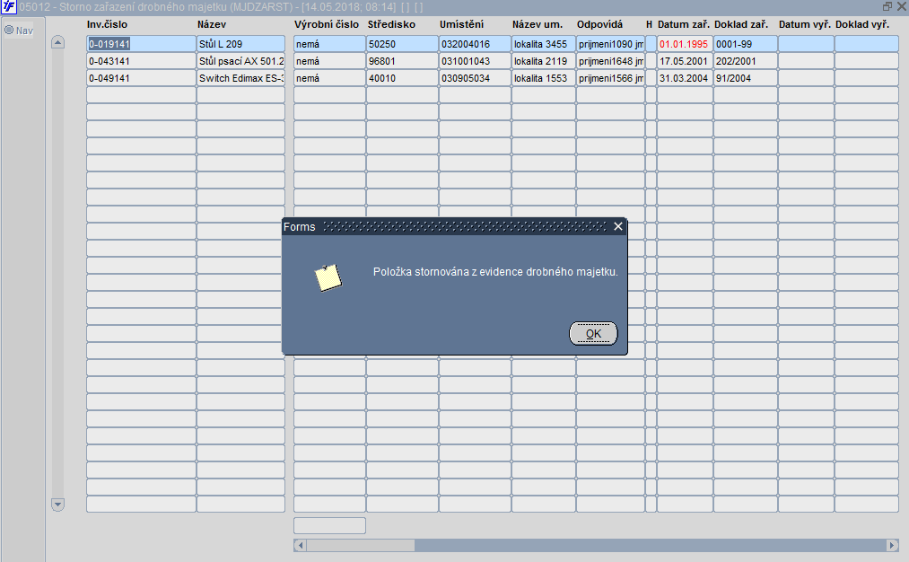Select inventory number 0-019141 field
This screenshot has height=562, width=909.
142,44
